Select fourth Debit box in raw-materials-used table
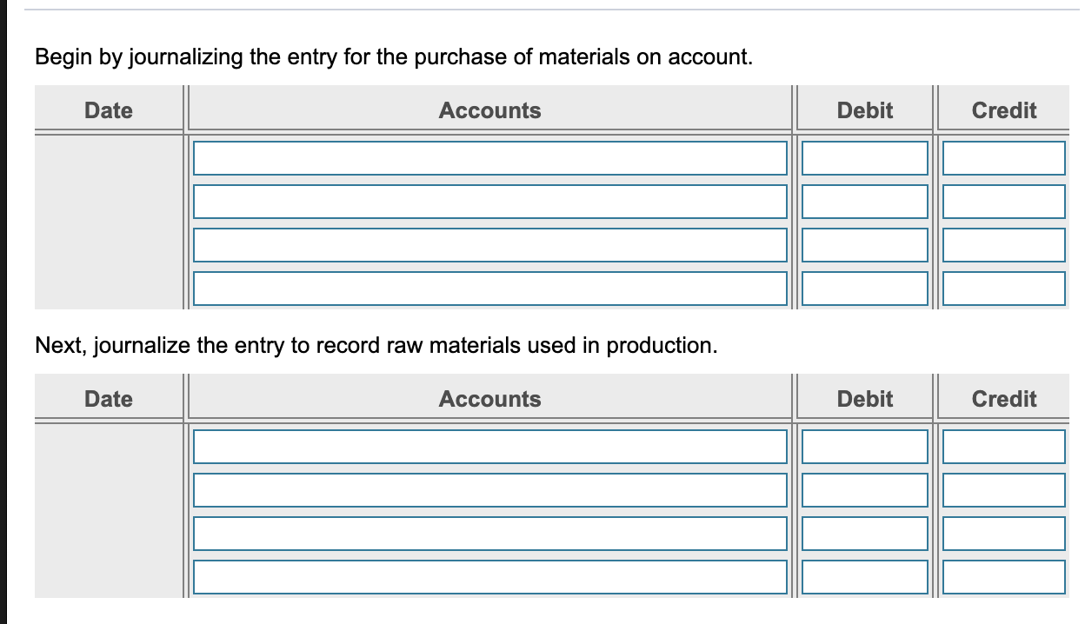 point(865,576)
